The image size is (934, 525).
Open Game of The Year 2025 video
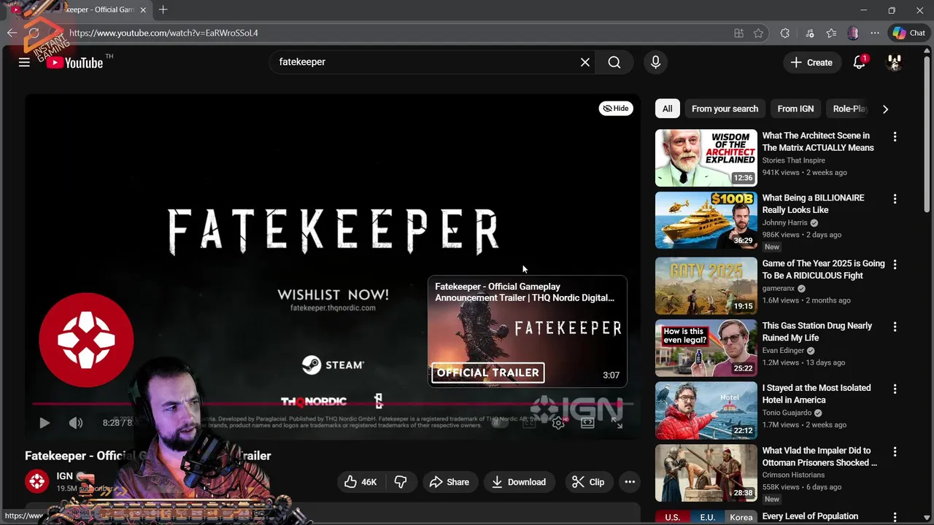823,269
